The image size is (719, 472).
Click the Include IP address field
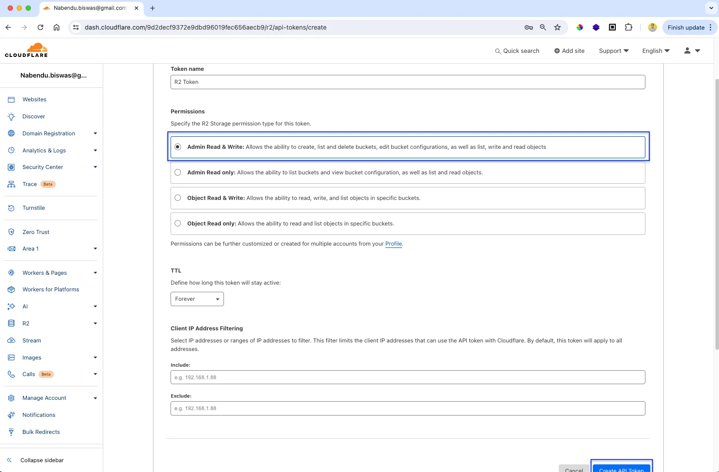coord(408,377)
